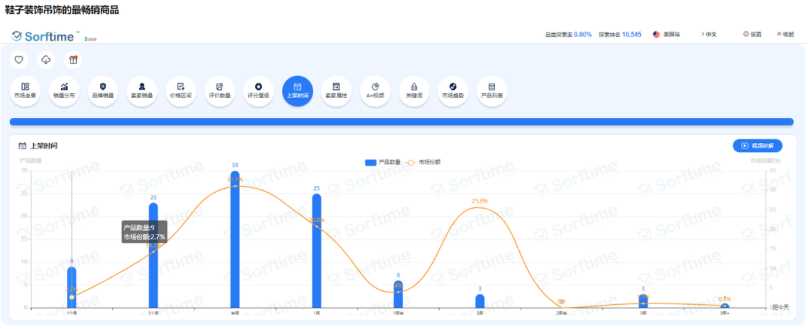Click the 距今天 axis label

point(781,308)
